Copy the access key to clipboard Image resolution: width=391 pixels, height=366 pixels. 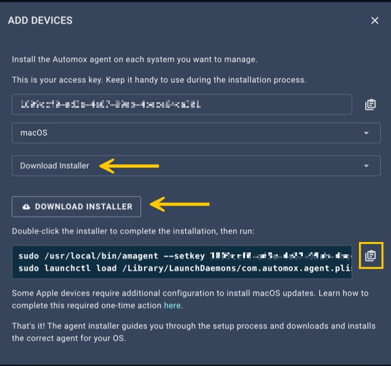(x=370, y=105)
